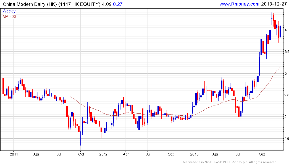The image size is (297, 166).
Task: Click the 2 price level label
Action: [x=286, y=117]
